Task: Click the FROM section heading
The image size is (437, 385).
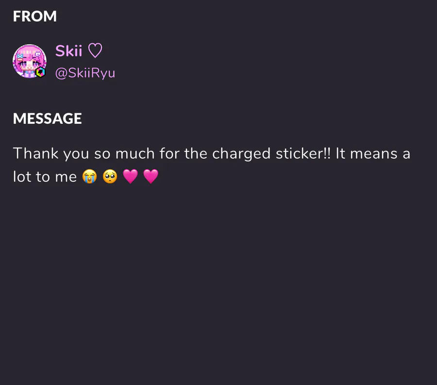Action: [x=35, y=16]
